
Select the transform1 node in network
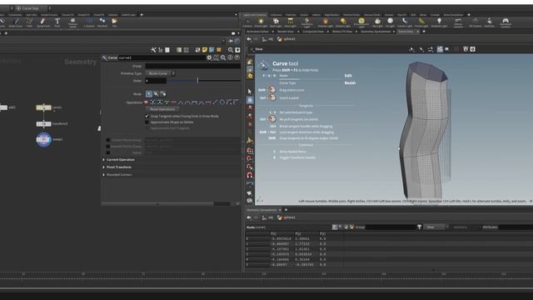[44, 124]
